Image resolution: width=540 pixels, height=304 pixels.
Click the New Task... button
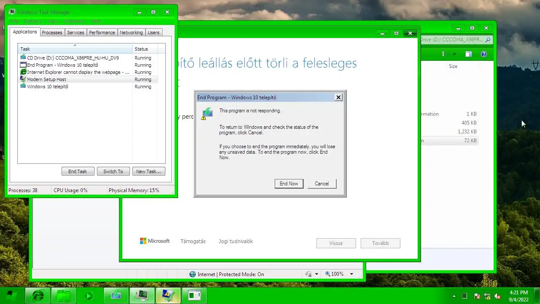click(x=148, y=171)
